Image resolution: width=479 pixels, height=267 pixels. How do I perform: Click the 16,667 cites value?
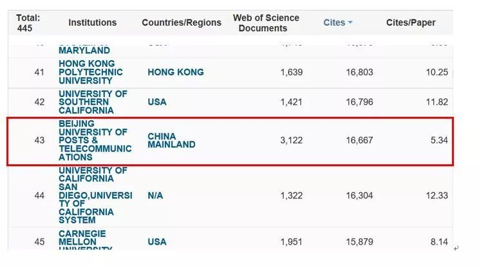[x=359, y=140]
